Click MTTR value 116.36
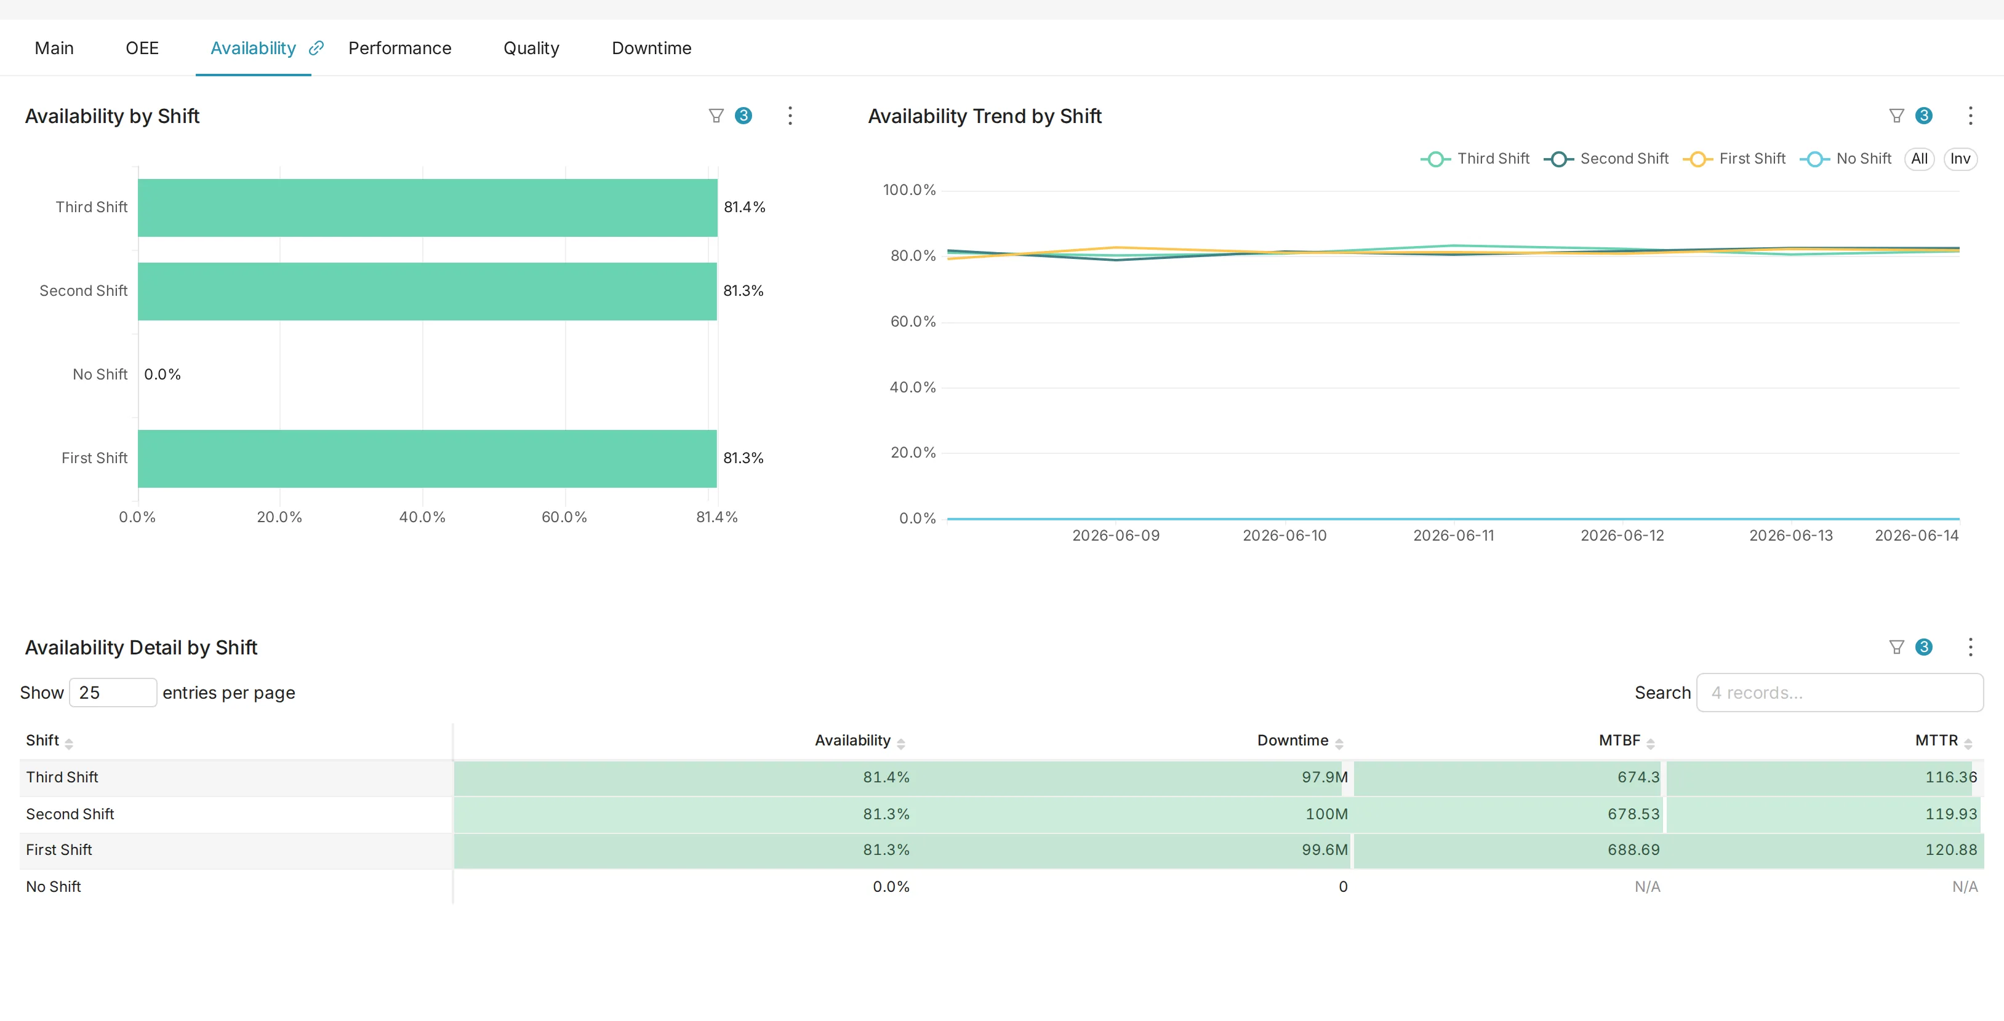Screen dimensions: 2004x1021 tap(1950, 777)
